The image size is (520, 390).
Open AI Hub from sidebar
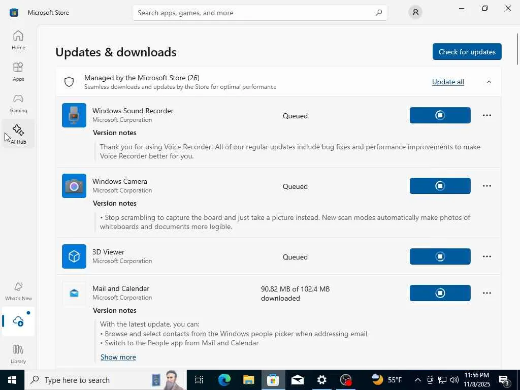[x=18, y=134]
